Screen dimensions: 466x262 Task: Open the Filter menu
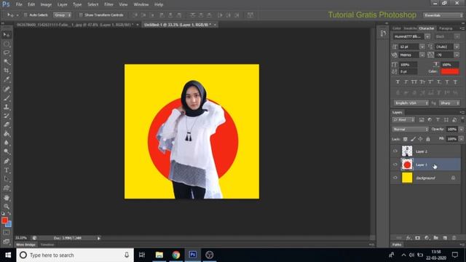108,4
